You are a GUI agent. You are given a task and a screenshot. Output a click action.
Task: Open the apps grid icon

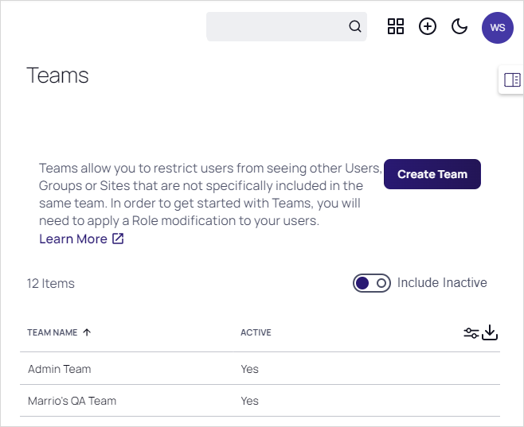396,27
